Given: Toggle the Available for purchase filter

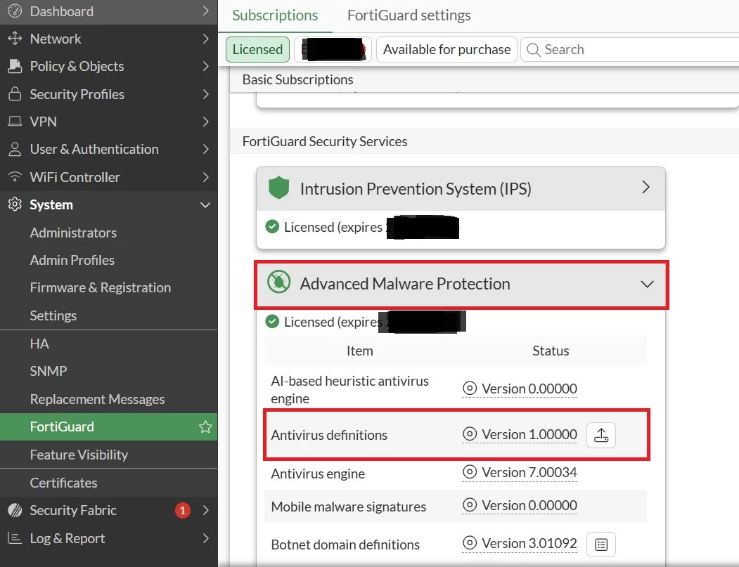Looking at the screenshot, I should tap(446, 49).
